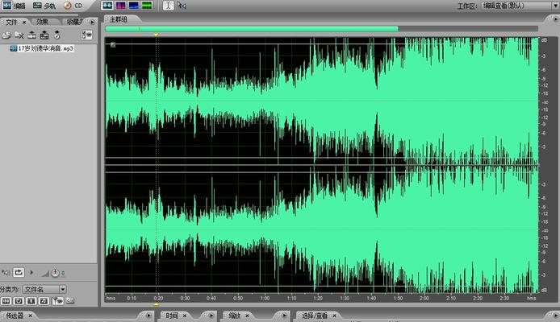Open main panel flyout menu at top right
Screen dimensions: 560x322
555,19
